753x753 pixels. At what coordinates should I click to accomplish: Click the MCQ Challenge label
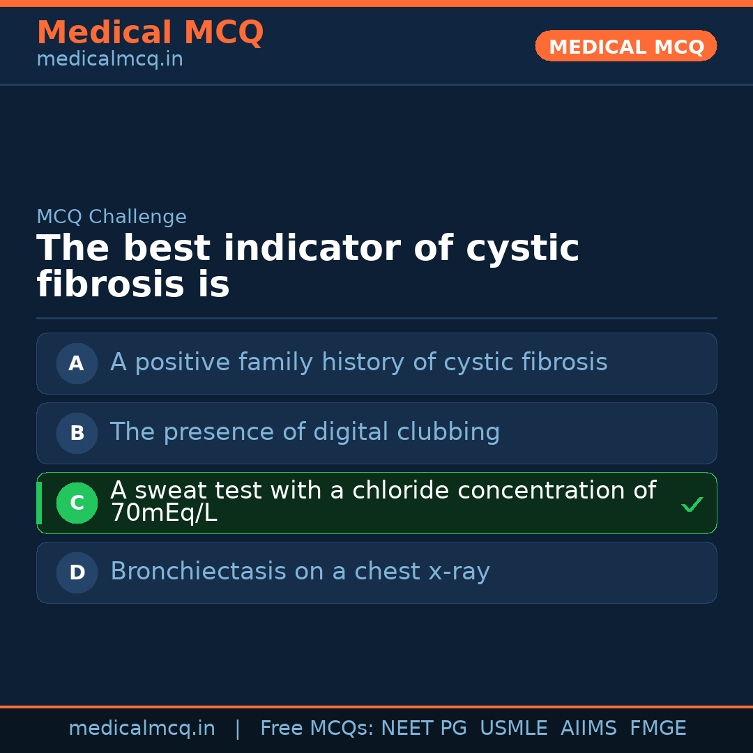112,217
